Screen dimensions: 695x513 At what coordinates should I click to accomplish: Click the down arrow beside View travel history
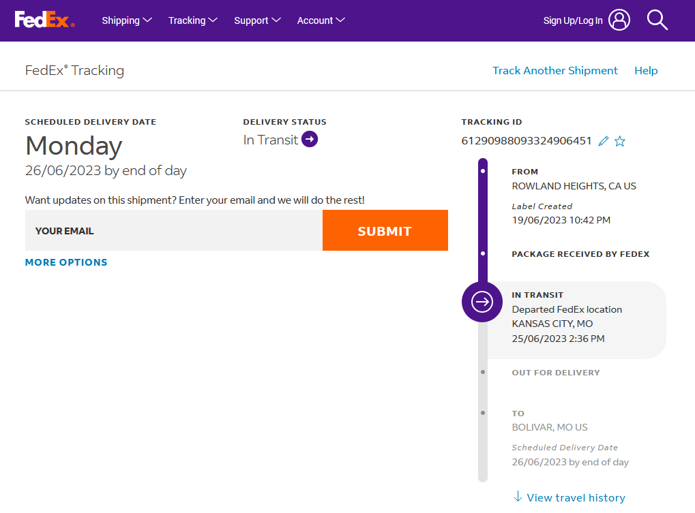coord(518,497)
